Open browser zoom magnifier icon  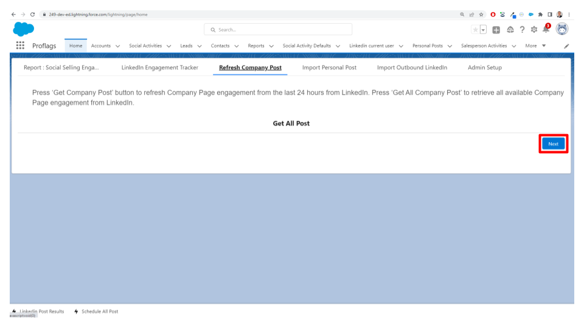pos(462,15)
